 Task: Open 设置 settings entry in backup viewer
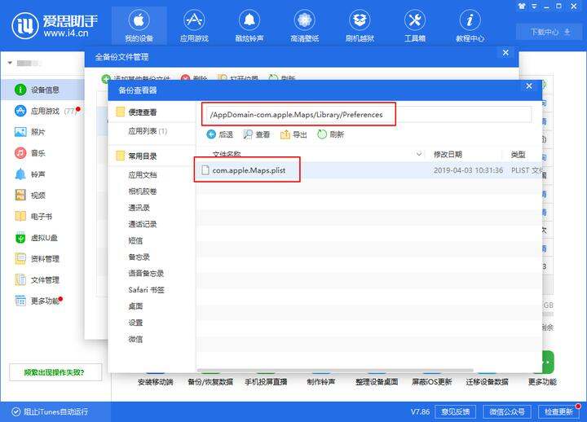point(135,323)
